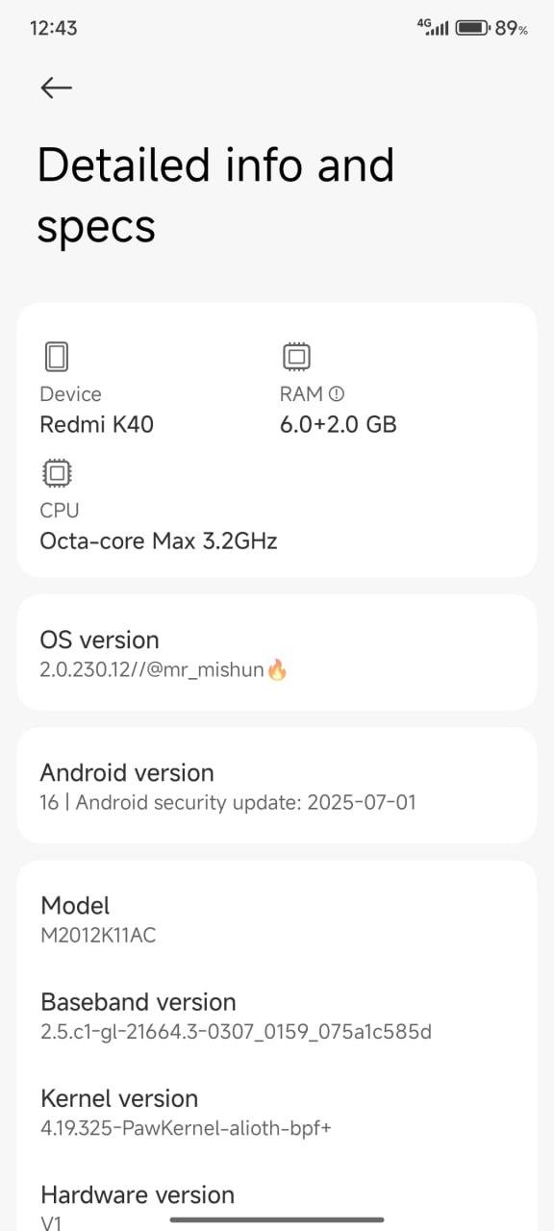554x1231 pixels.
Task: Tap the Detailed info and specs title
Action: click(215, 195)
